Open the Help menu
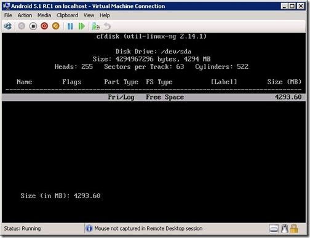310x238 pixels. coord(105,15)
